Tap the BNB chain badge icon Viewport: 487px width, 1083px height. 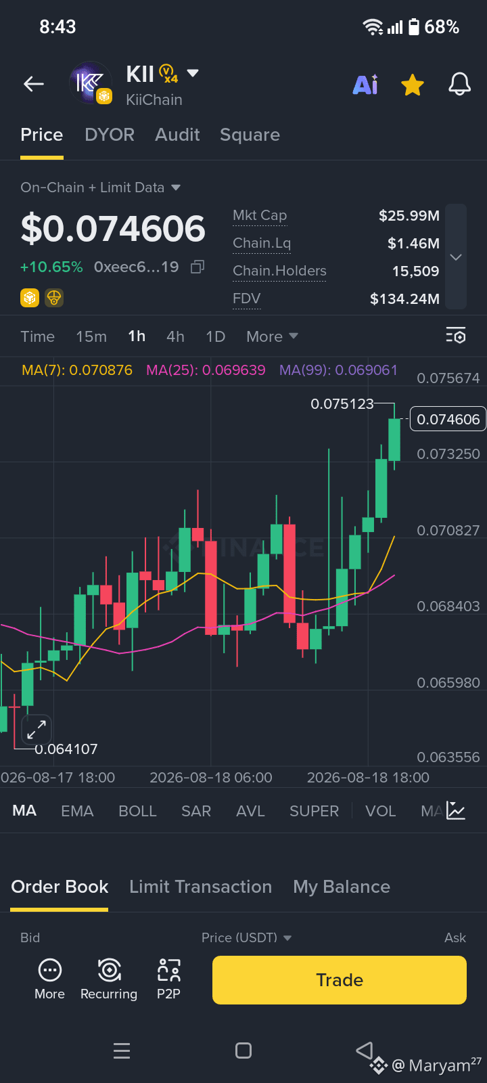30,298
